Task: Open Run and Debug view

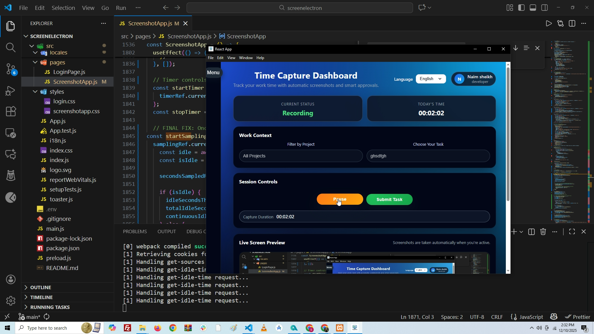Action: pyautogui.click(x=11, y=91)
